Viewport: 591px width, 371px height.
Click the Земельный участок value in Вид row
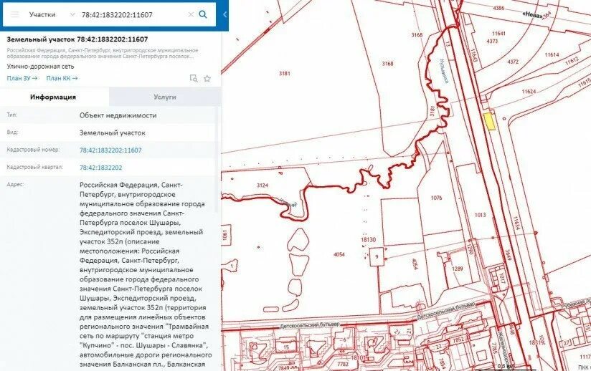(x=113, y=132)
